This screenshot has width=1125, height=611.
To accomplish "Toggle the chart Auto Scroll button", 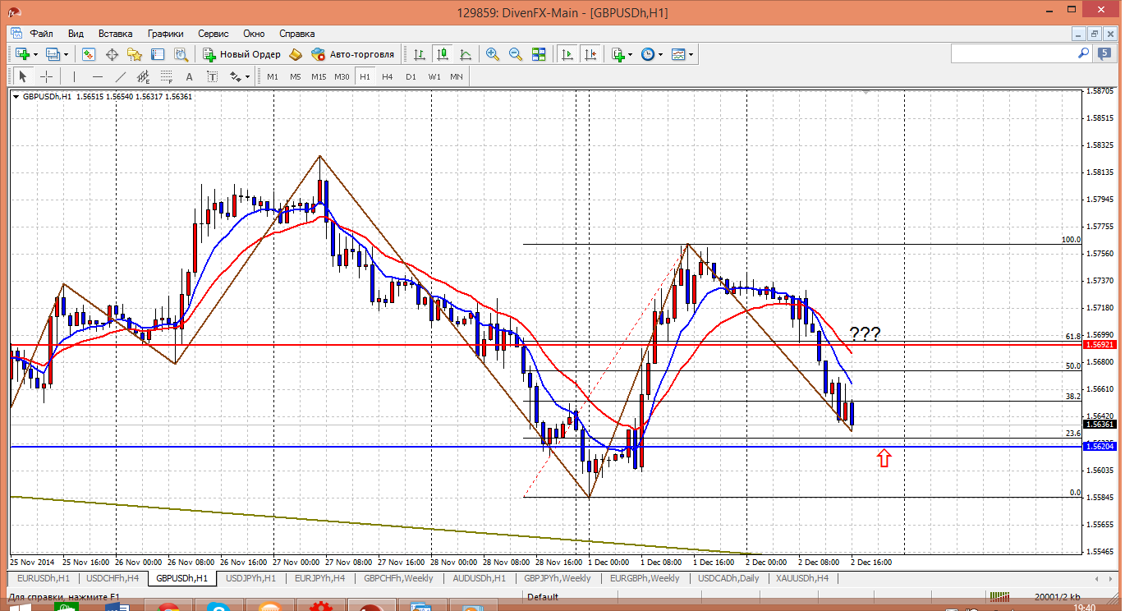I will [x=567, y=54].
